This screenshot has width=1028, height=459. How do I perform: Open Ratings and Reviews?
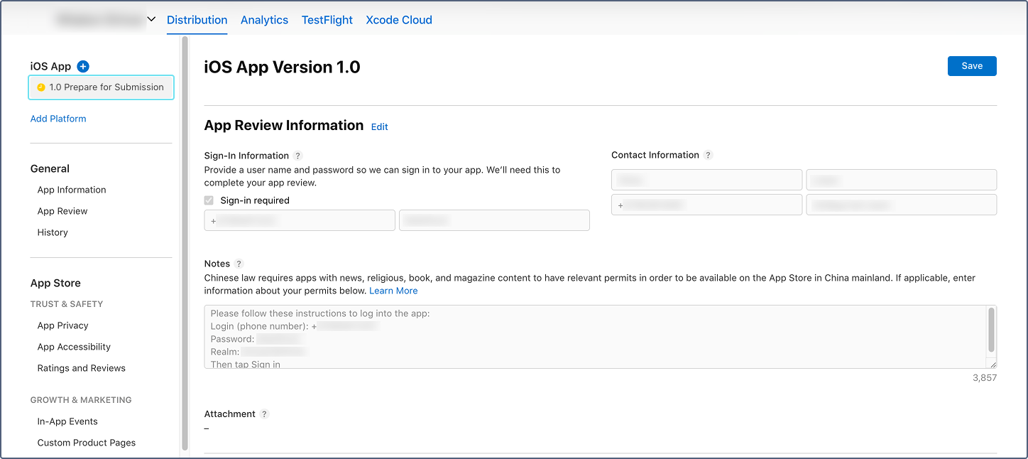(x=82, y=368)
